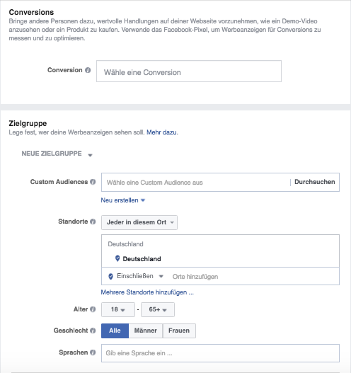Open the Jeder in diesem Ort dropdown
Viewport: 351px width, 373px height.
click(139, 222)
